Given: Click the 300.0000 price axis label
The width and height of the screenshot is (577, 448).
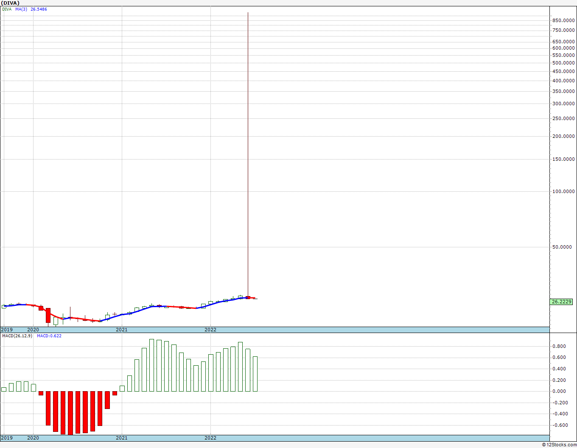Looking at the screenshot, I should point(564,104).
